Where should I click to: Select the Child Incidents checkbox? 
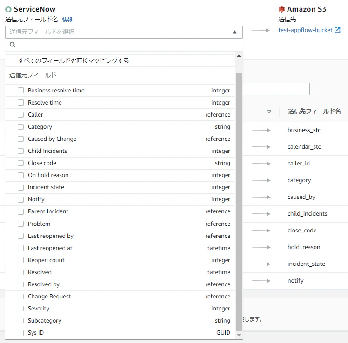pyautogui.click(x=20, y=151)
